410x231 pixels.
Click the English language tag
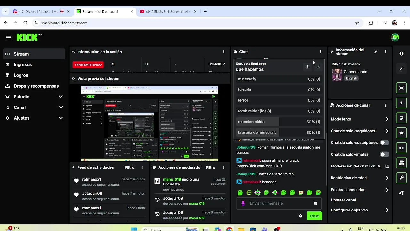[x=351, y=78]
